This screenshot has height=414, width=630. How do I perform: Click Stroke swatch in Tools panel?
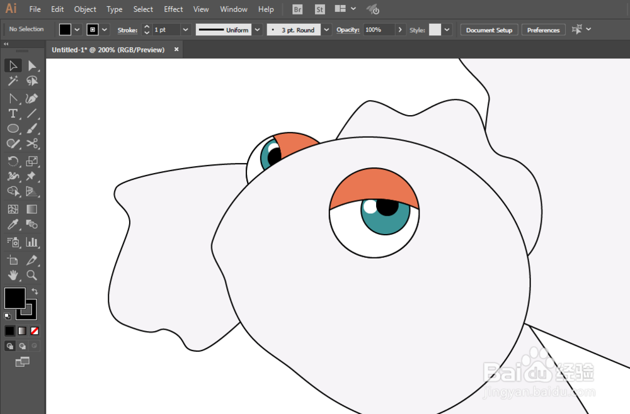(x=31, y=315)
